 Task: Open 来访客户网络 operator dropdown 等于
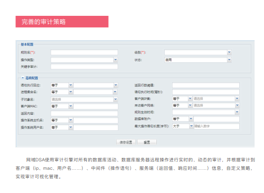[182, 105]
